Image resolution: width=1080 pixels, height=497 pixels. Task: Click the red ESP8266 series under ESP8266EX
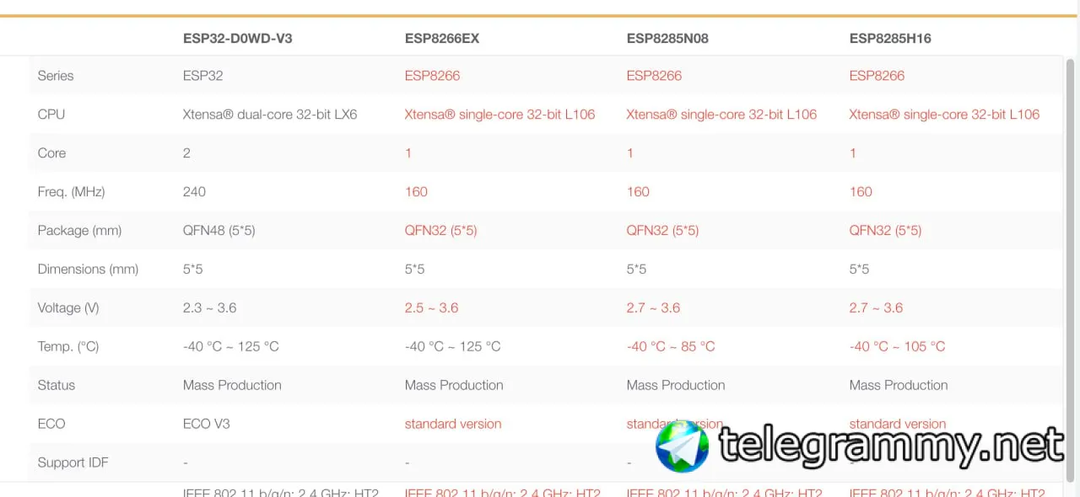click(x=432, y=76)
